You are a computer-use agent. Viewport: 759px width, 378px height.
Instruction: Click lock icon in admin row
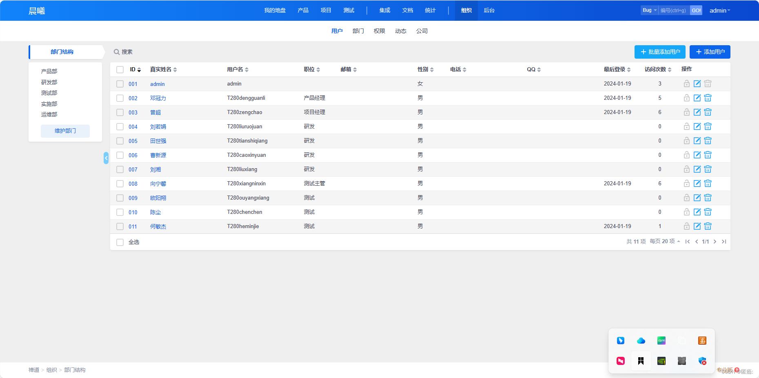[x=687, y=84]
